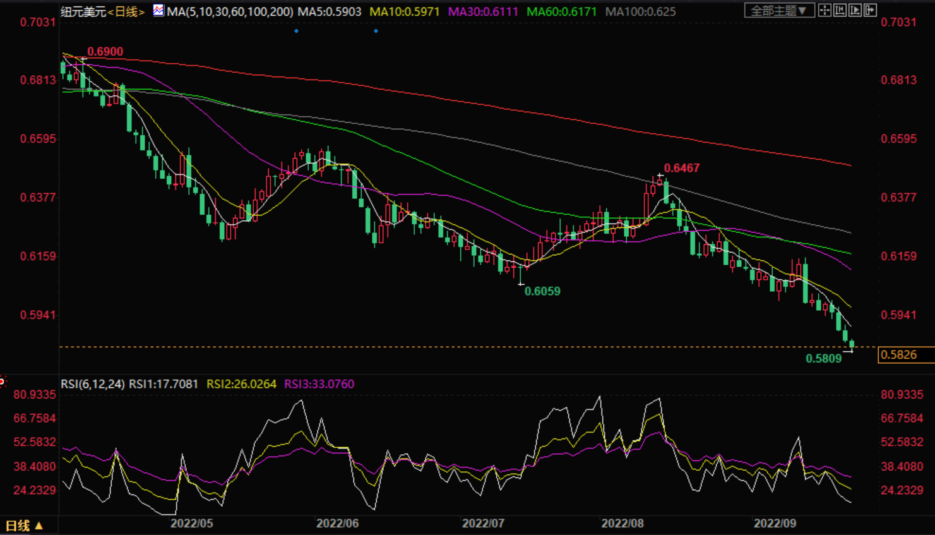Click the MA60:0.6171 green legend value
Viewport: 935px width, 535px height.
tap(561, 11)
